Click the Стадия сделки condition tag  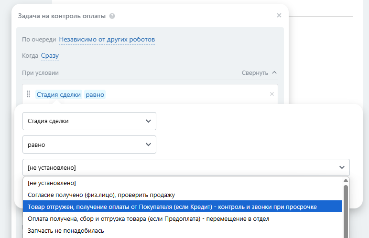pyautogui.click(x=59, y=94)
